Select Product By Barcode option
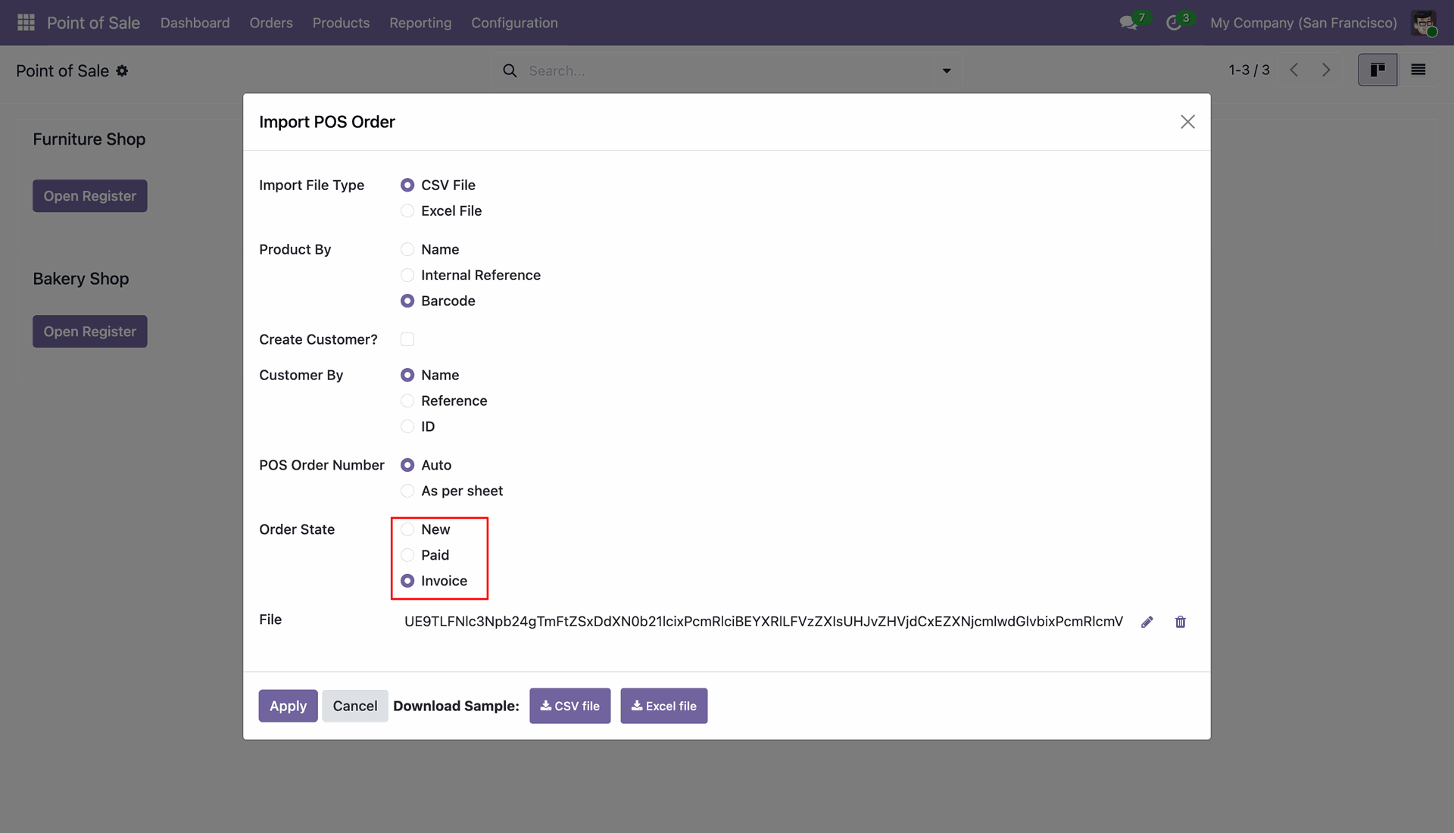 [x=407, y=301]
